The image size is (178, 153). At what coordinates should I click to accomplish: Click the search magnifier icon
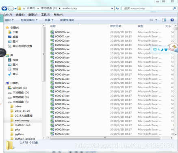pyautogui.click(x=174, y=8)
